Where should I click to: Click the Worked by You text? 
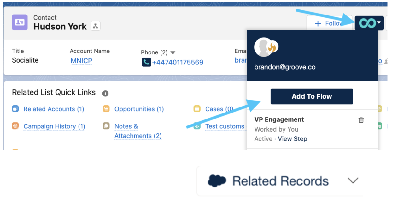(276, 129)
